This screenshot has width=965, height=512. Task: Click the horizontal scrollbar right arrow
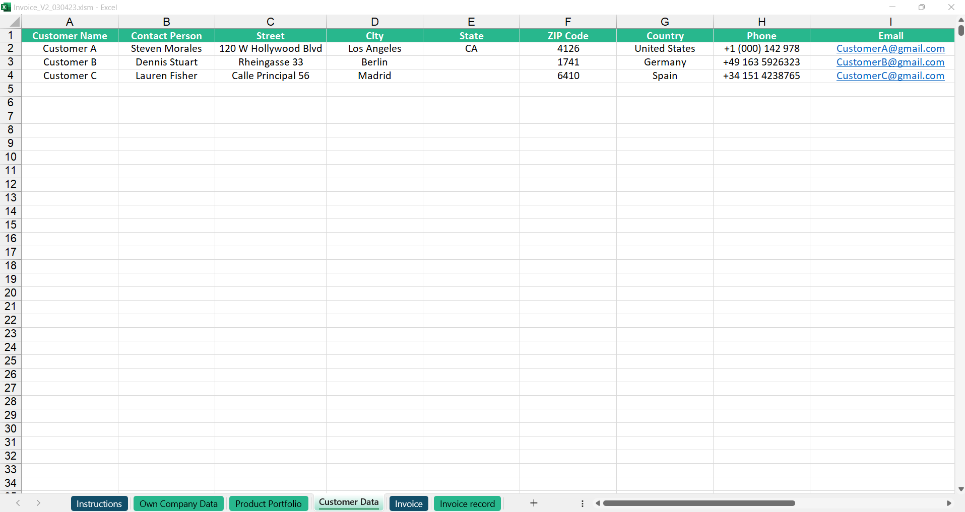click(949, 503)
